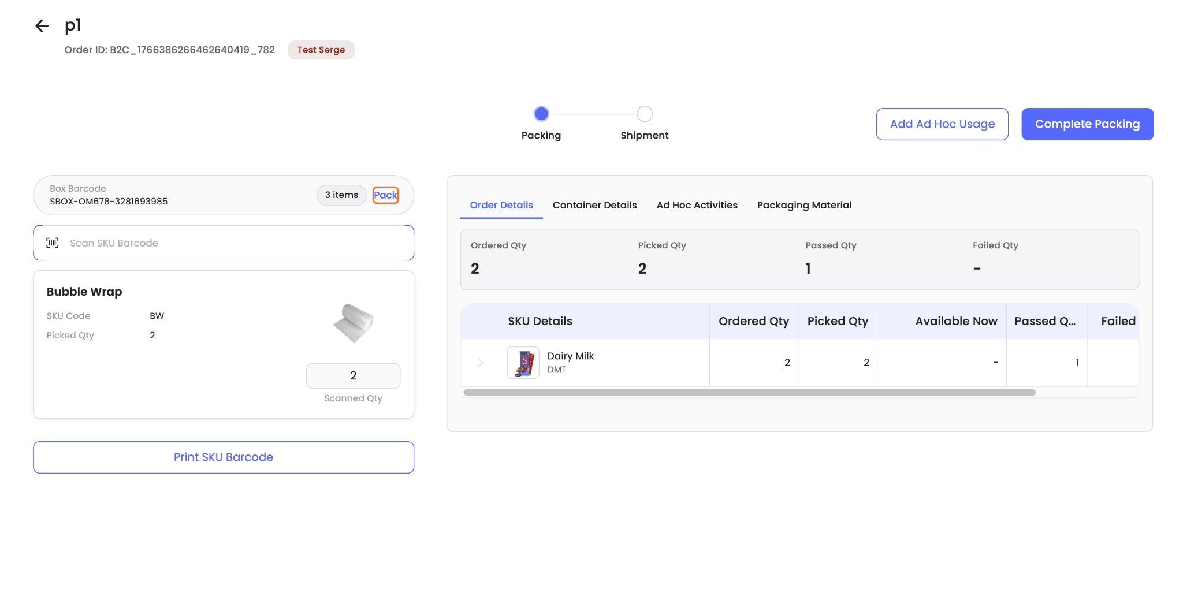Open the Ad Hoc Activities tab
Screen dimensions: 1183x615
(697, 205)
